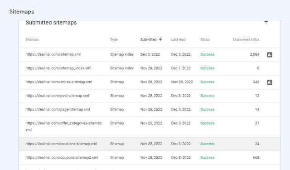
Task: Click the Submitted sitemaps heading
Action: [x=51, y=23]
